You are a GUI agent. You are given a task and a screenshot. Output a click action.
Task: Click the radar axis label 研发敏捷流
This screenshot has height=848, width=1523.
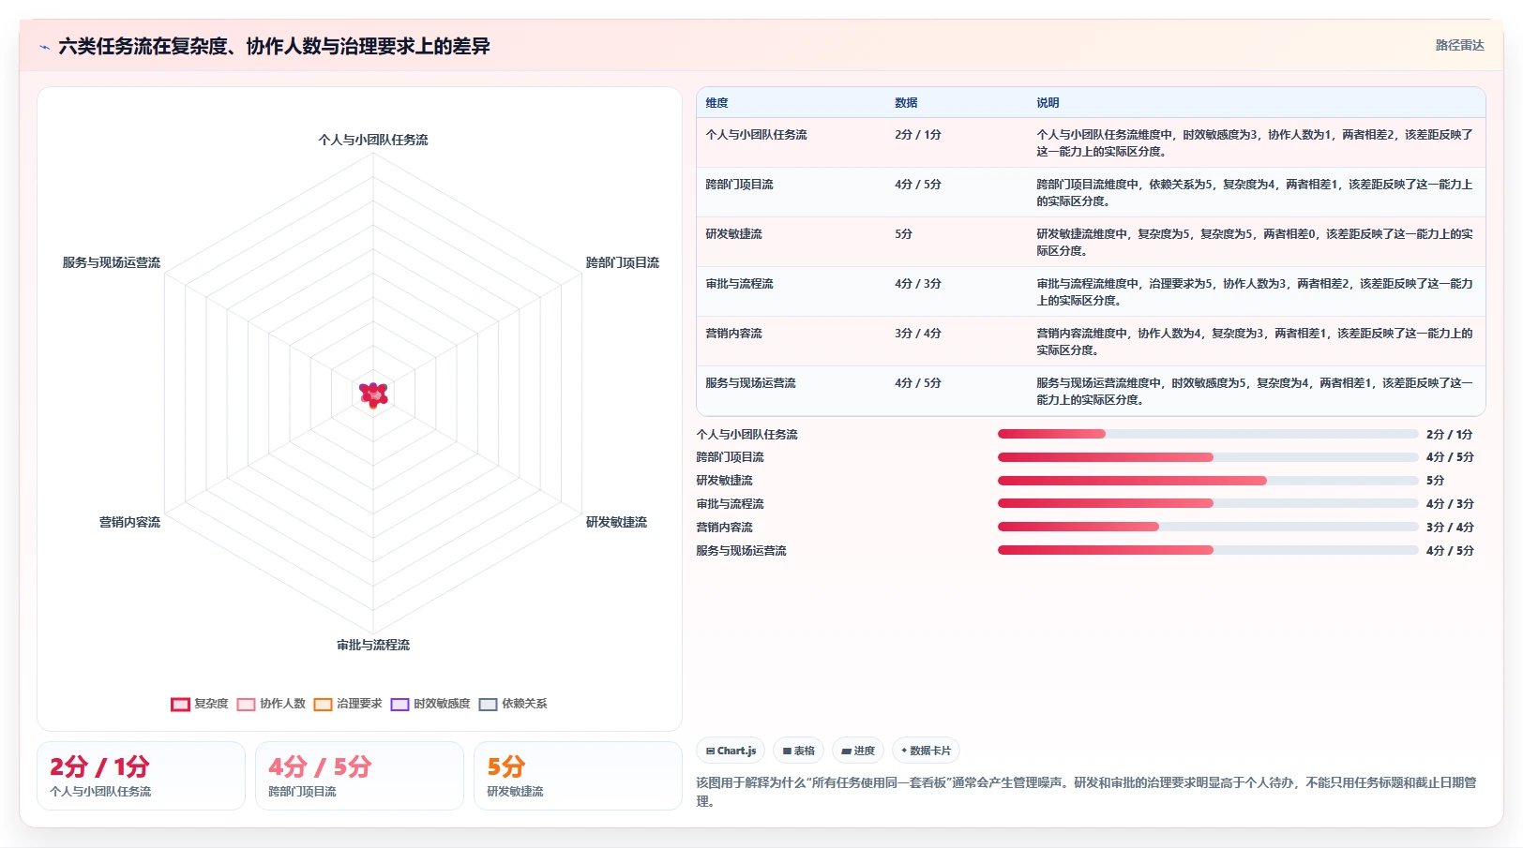coord(616,522)
